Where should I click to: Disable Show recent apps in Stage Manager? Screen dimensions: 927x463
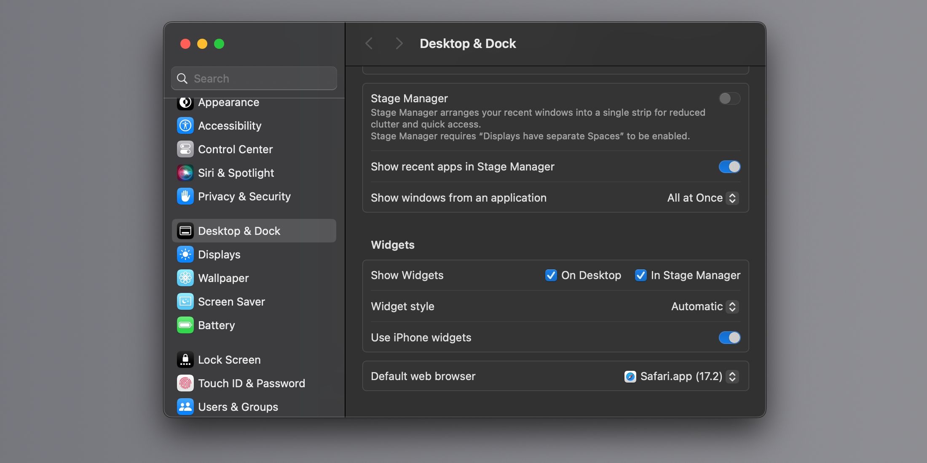[729, 167]
